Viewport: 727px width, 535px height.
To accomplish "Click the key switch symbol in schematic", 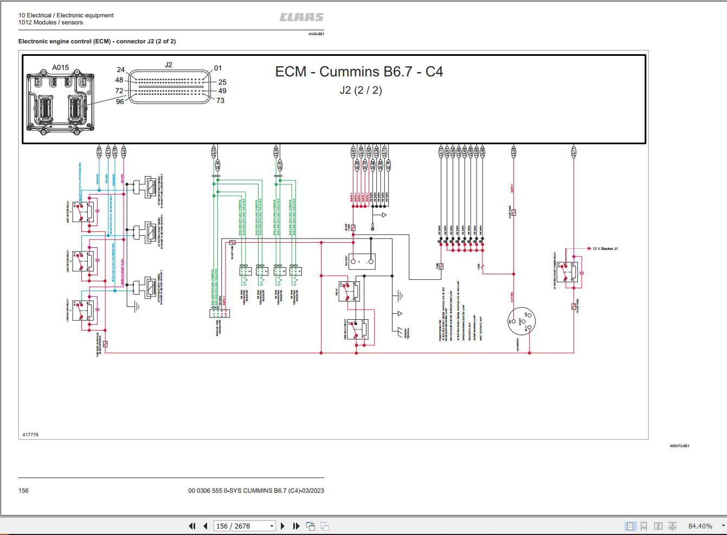I will tap(520, 321).
